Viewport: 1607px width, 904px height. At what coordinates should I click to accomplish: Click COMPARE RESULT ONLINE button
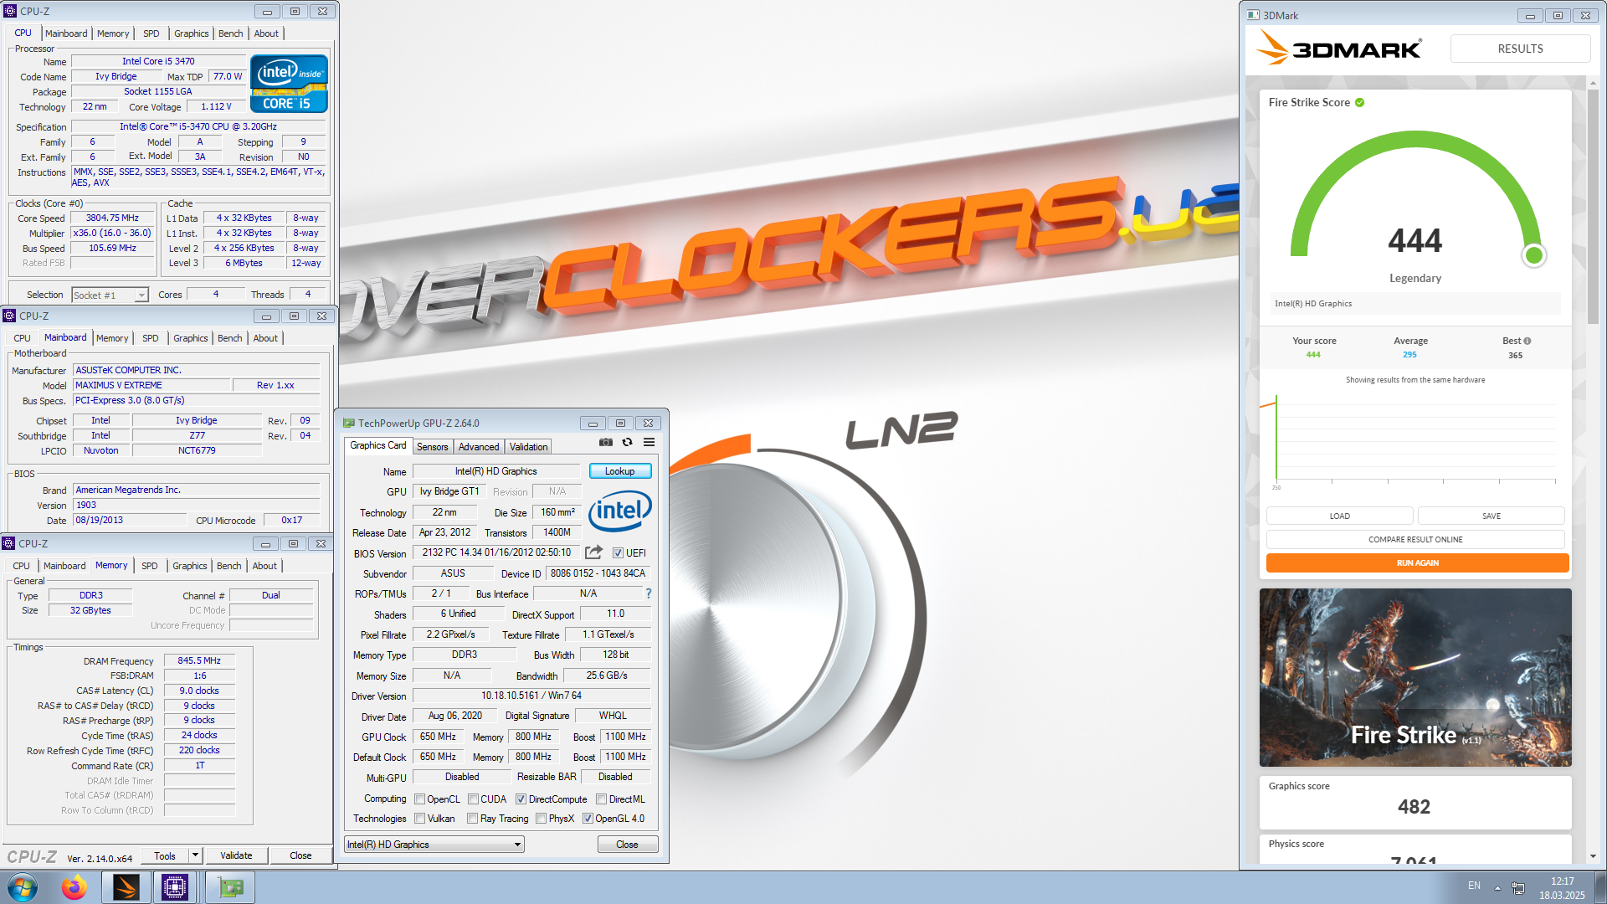click(x=1415, y=540)
